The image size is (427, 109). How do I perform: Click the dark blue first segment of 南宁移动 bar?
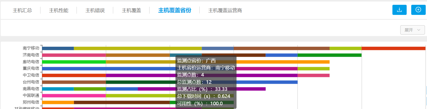pyautogui.click(x=58, y=48)
